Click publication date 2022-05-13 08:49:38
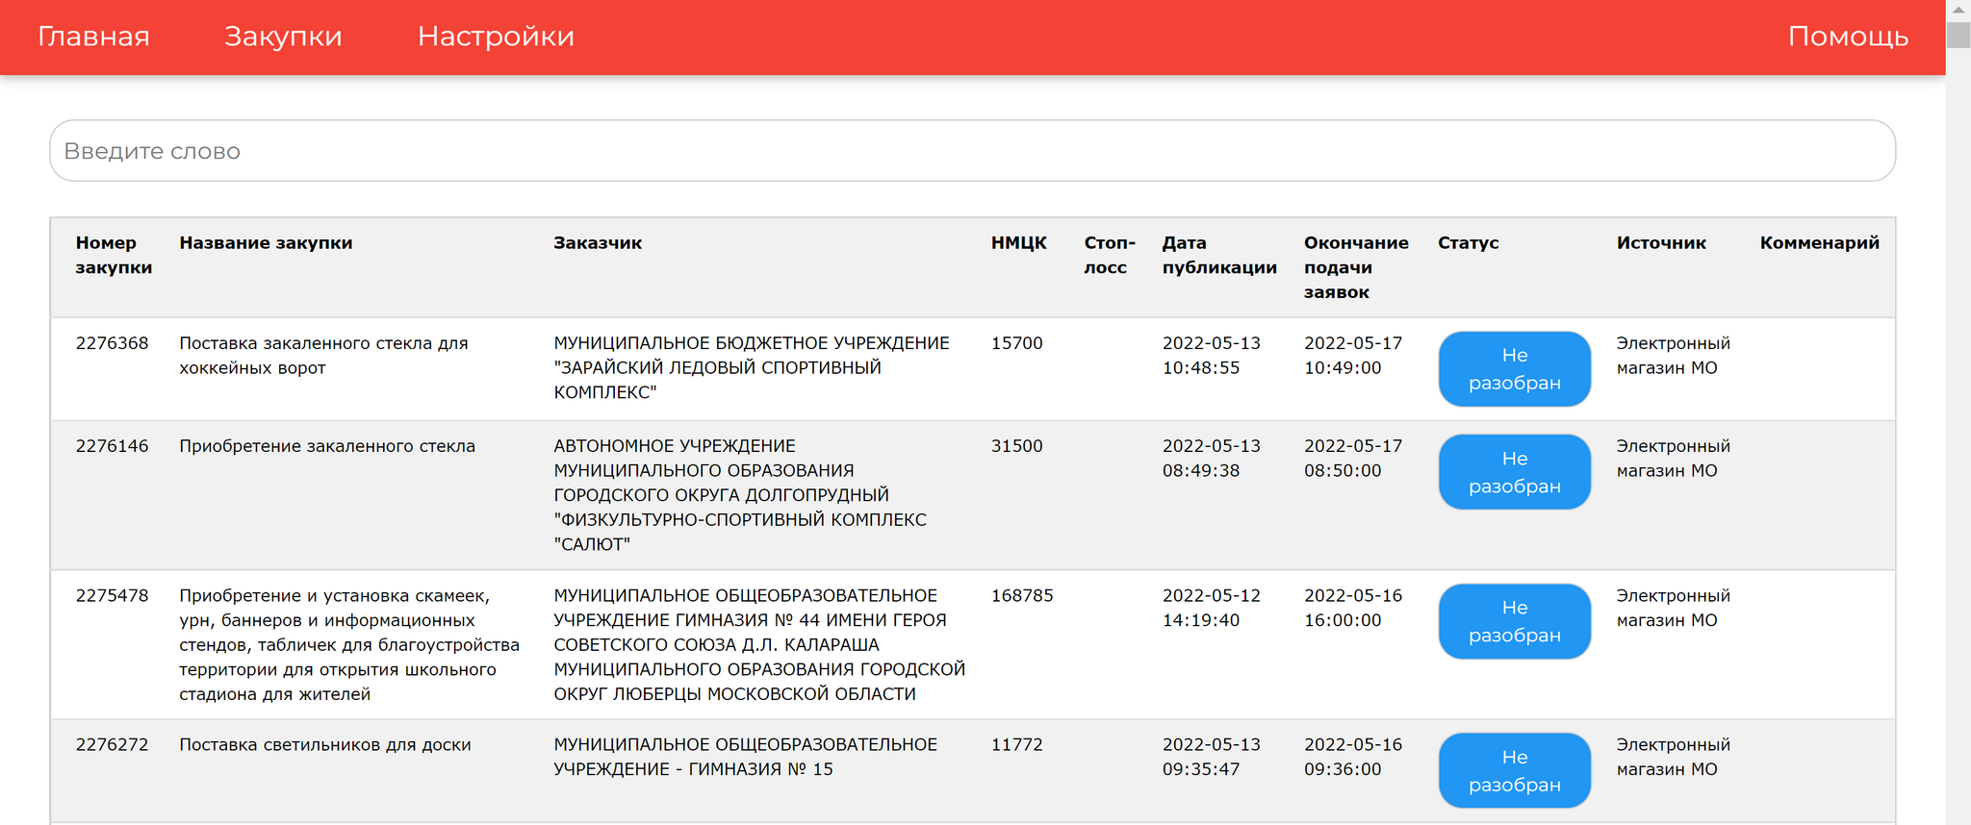 point(1211,459)
